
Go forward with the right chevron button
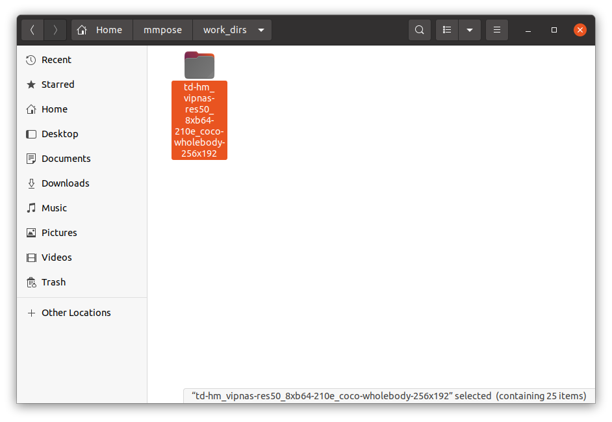55,30
